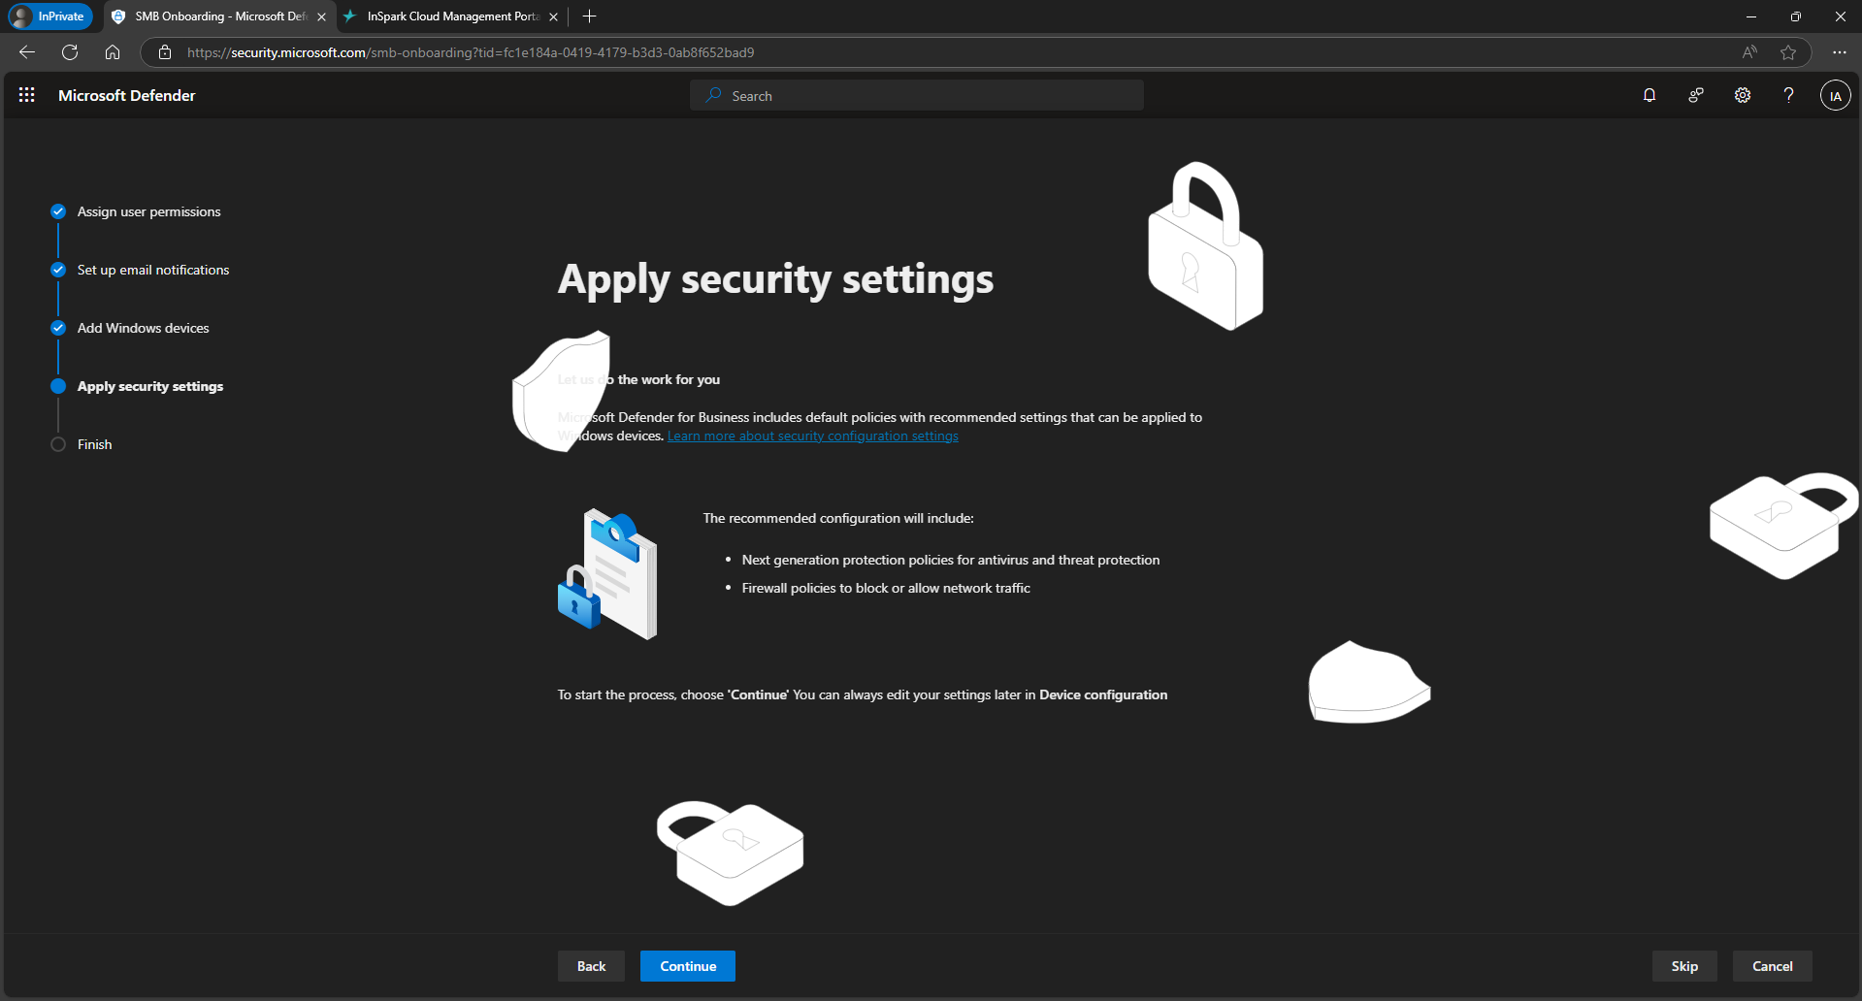Open the notifications bell icon
Screen dimensions: 1862x1001
coord(1650,95)
